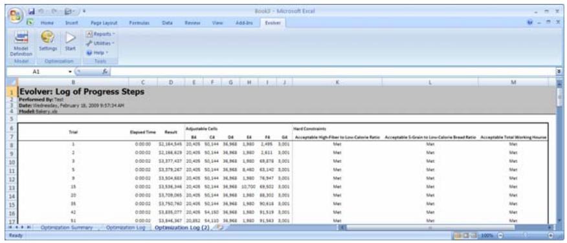Click the vertical scrollbar down arrow
The width and height of the screenshot is (567, 243).
point(560,220)
